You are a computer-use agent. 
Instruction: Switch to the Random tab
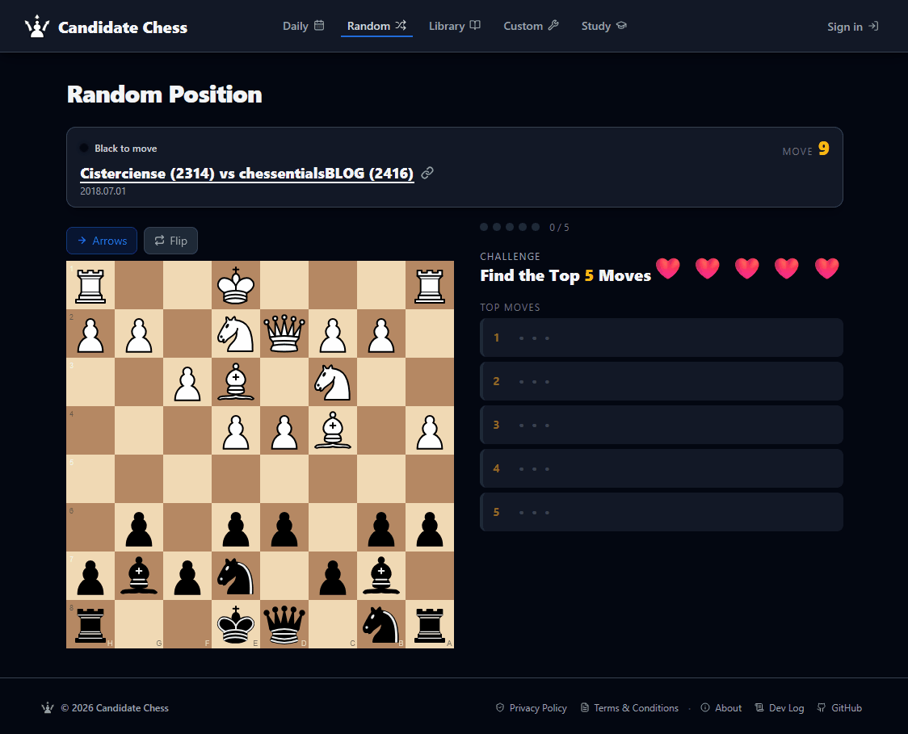coord(376,26)
